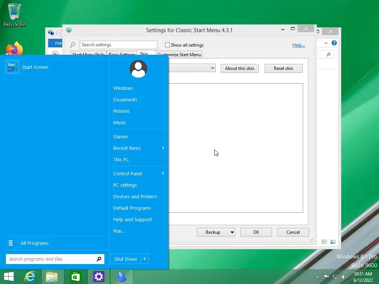The width and height of the screenshot is (379, 284).
Task: Open PC settings from start menu
Action: point(125,185)
